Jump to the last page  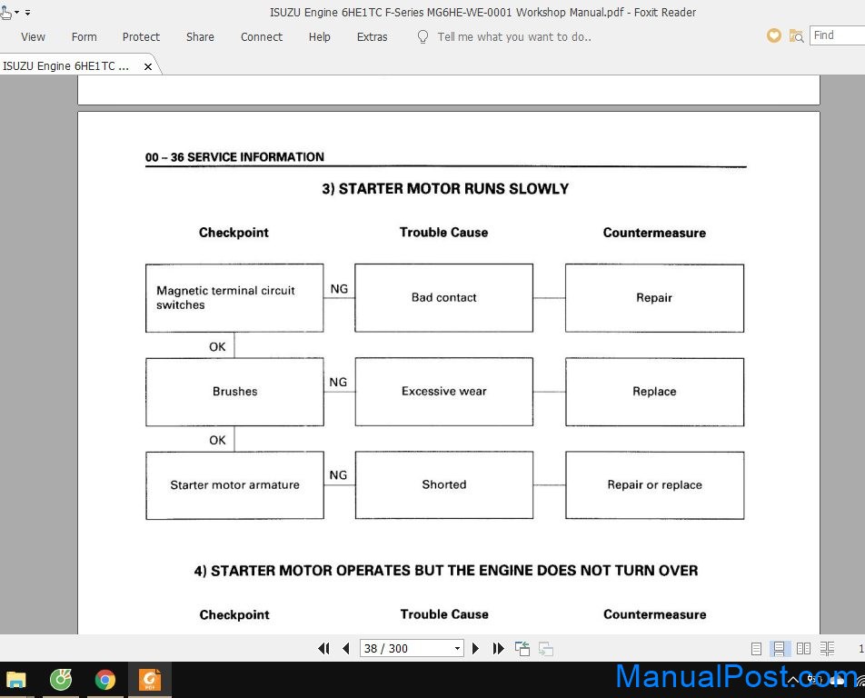coord(498,648)
